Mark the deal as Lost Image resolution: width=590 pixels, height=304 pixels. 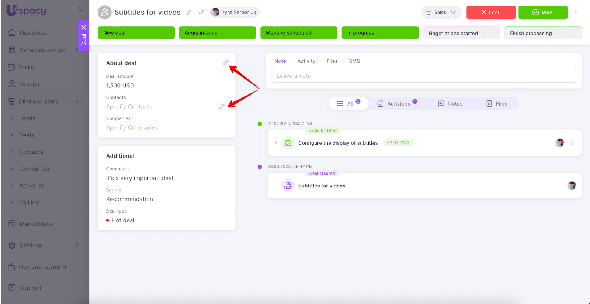point(490,13)
